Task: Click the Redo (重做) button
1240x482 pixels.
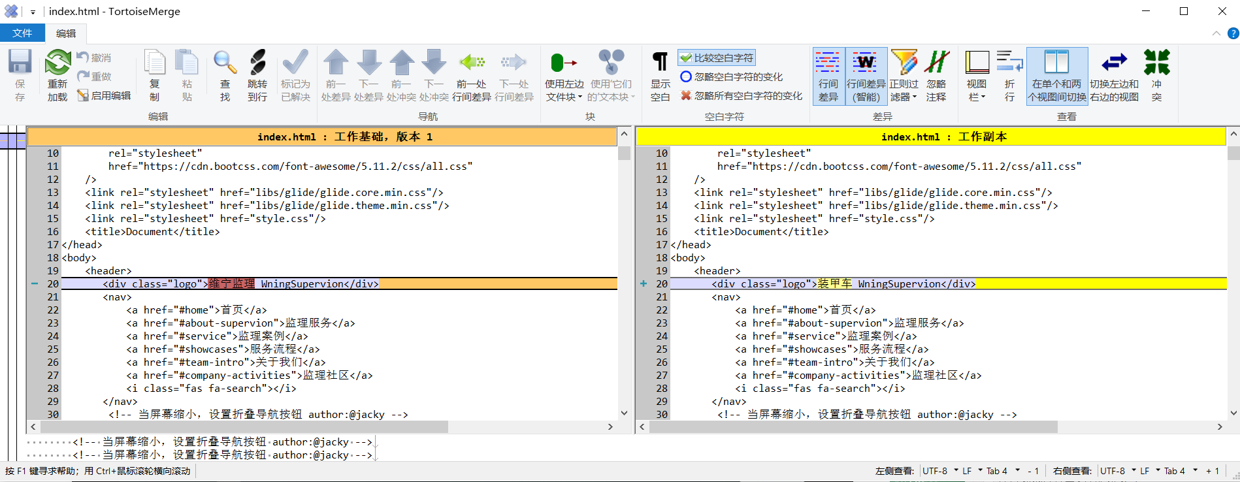Action: (x=94, y=76)
